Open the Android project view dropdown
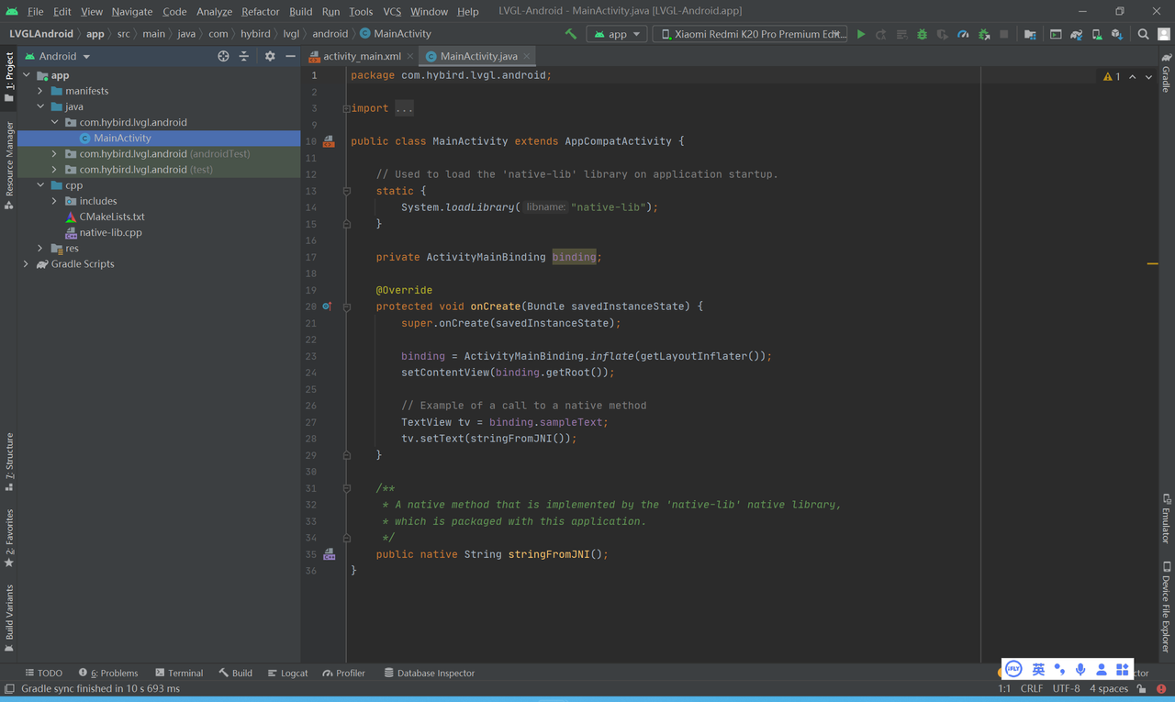 pyautogui.click(x=58, y=56)
